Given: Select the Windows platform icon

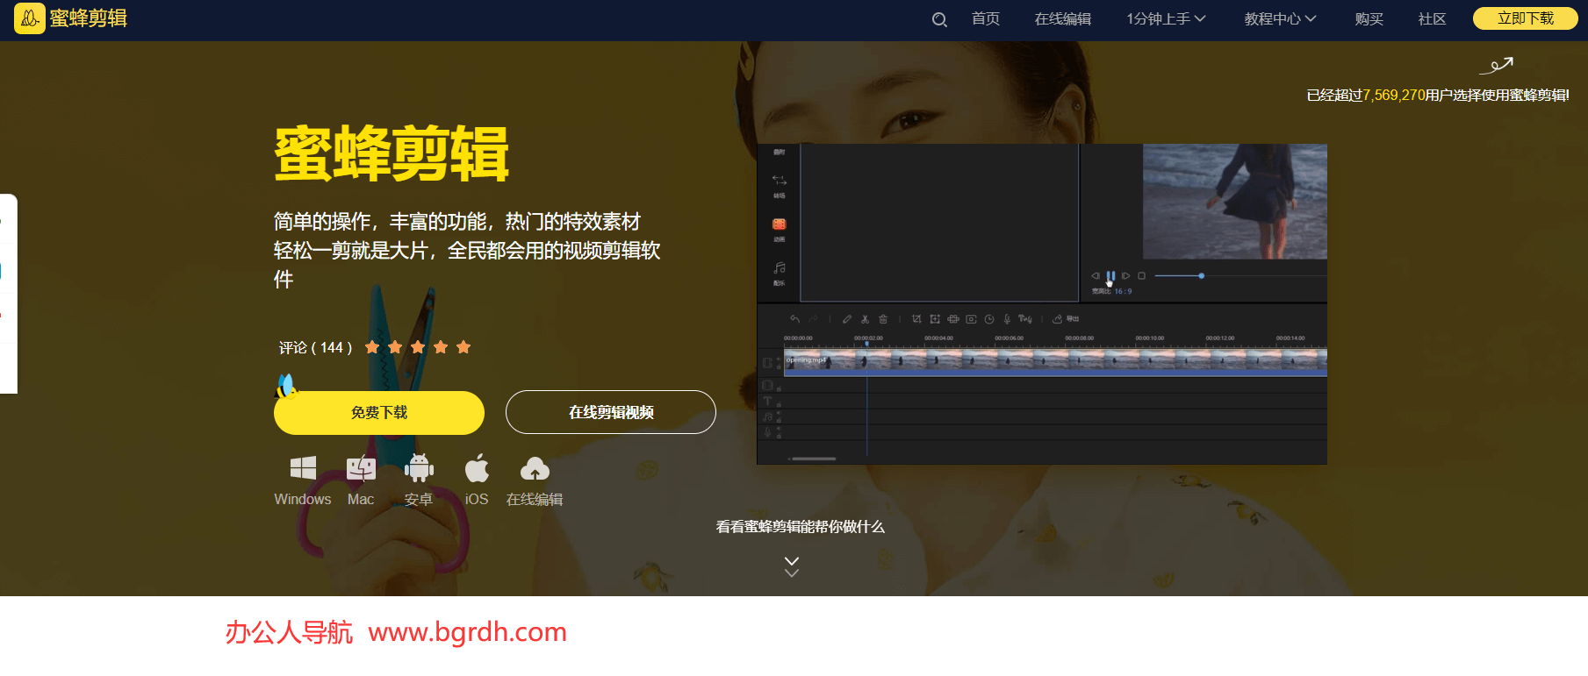Looking at the screenshot, I should (x=303, y=468).
